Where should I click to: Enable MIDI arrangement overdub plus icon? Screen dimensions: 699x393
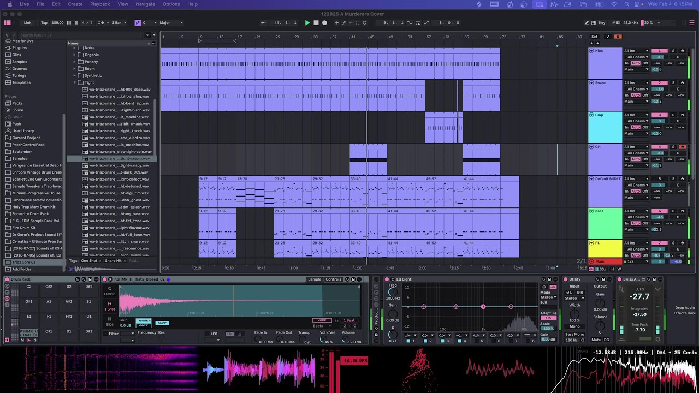pyautogui.click(x=336, y=23)
